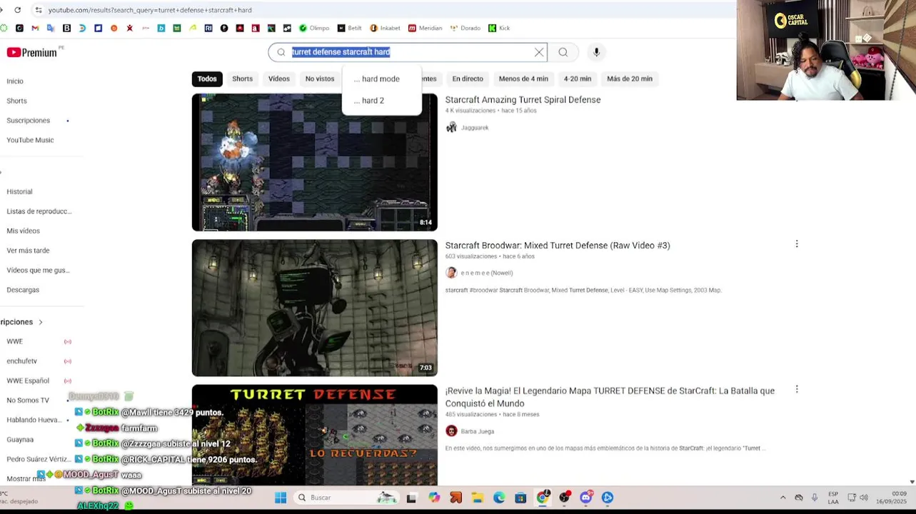Open the YouTube Premium logo home link
This screenshot has width=916, height=514.
[32, 52]
